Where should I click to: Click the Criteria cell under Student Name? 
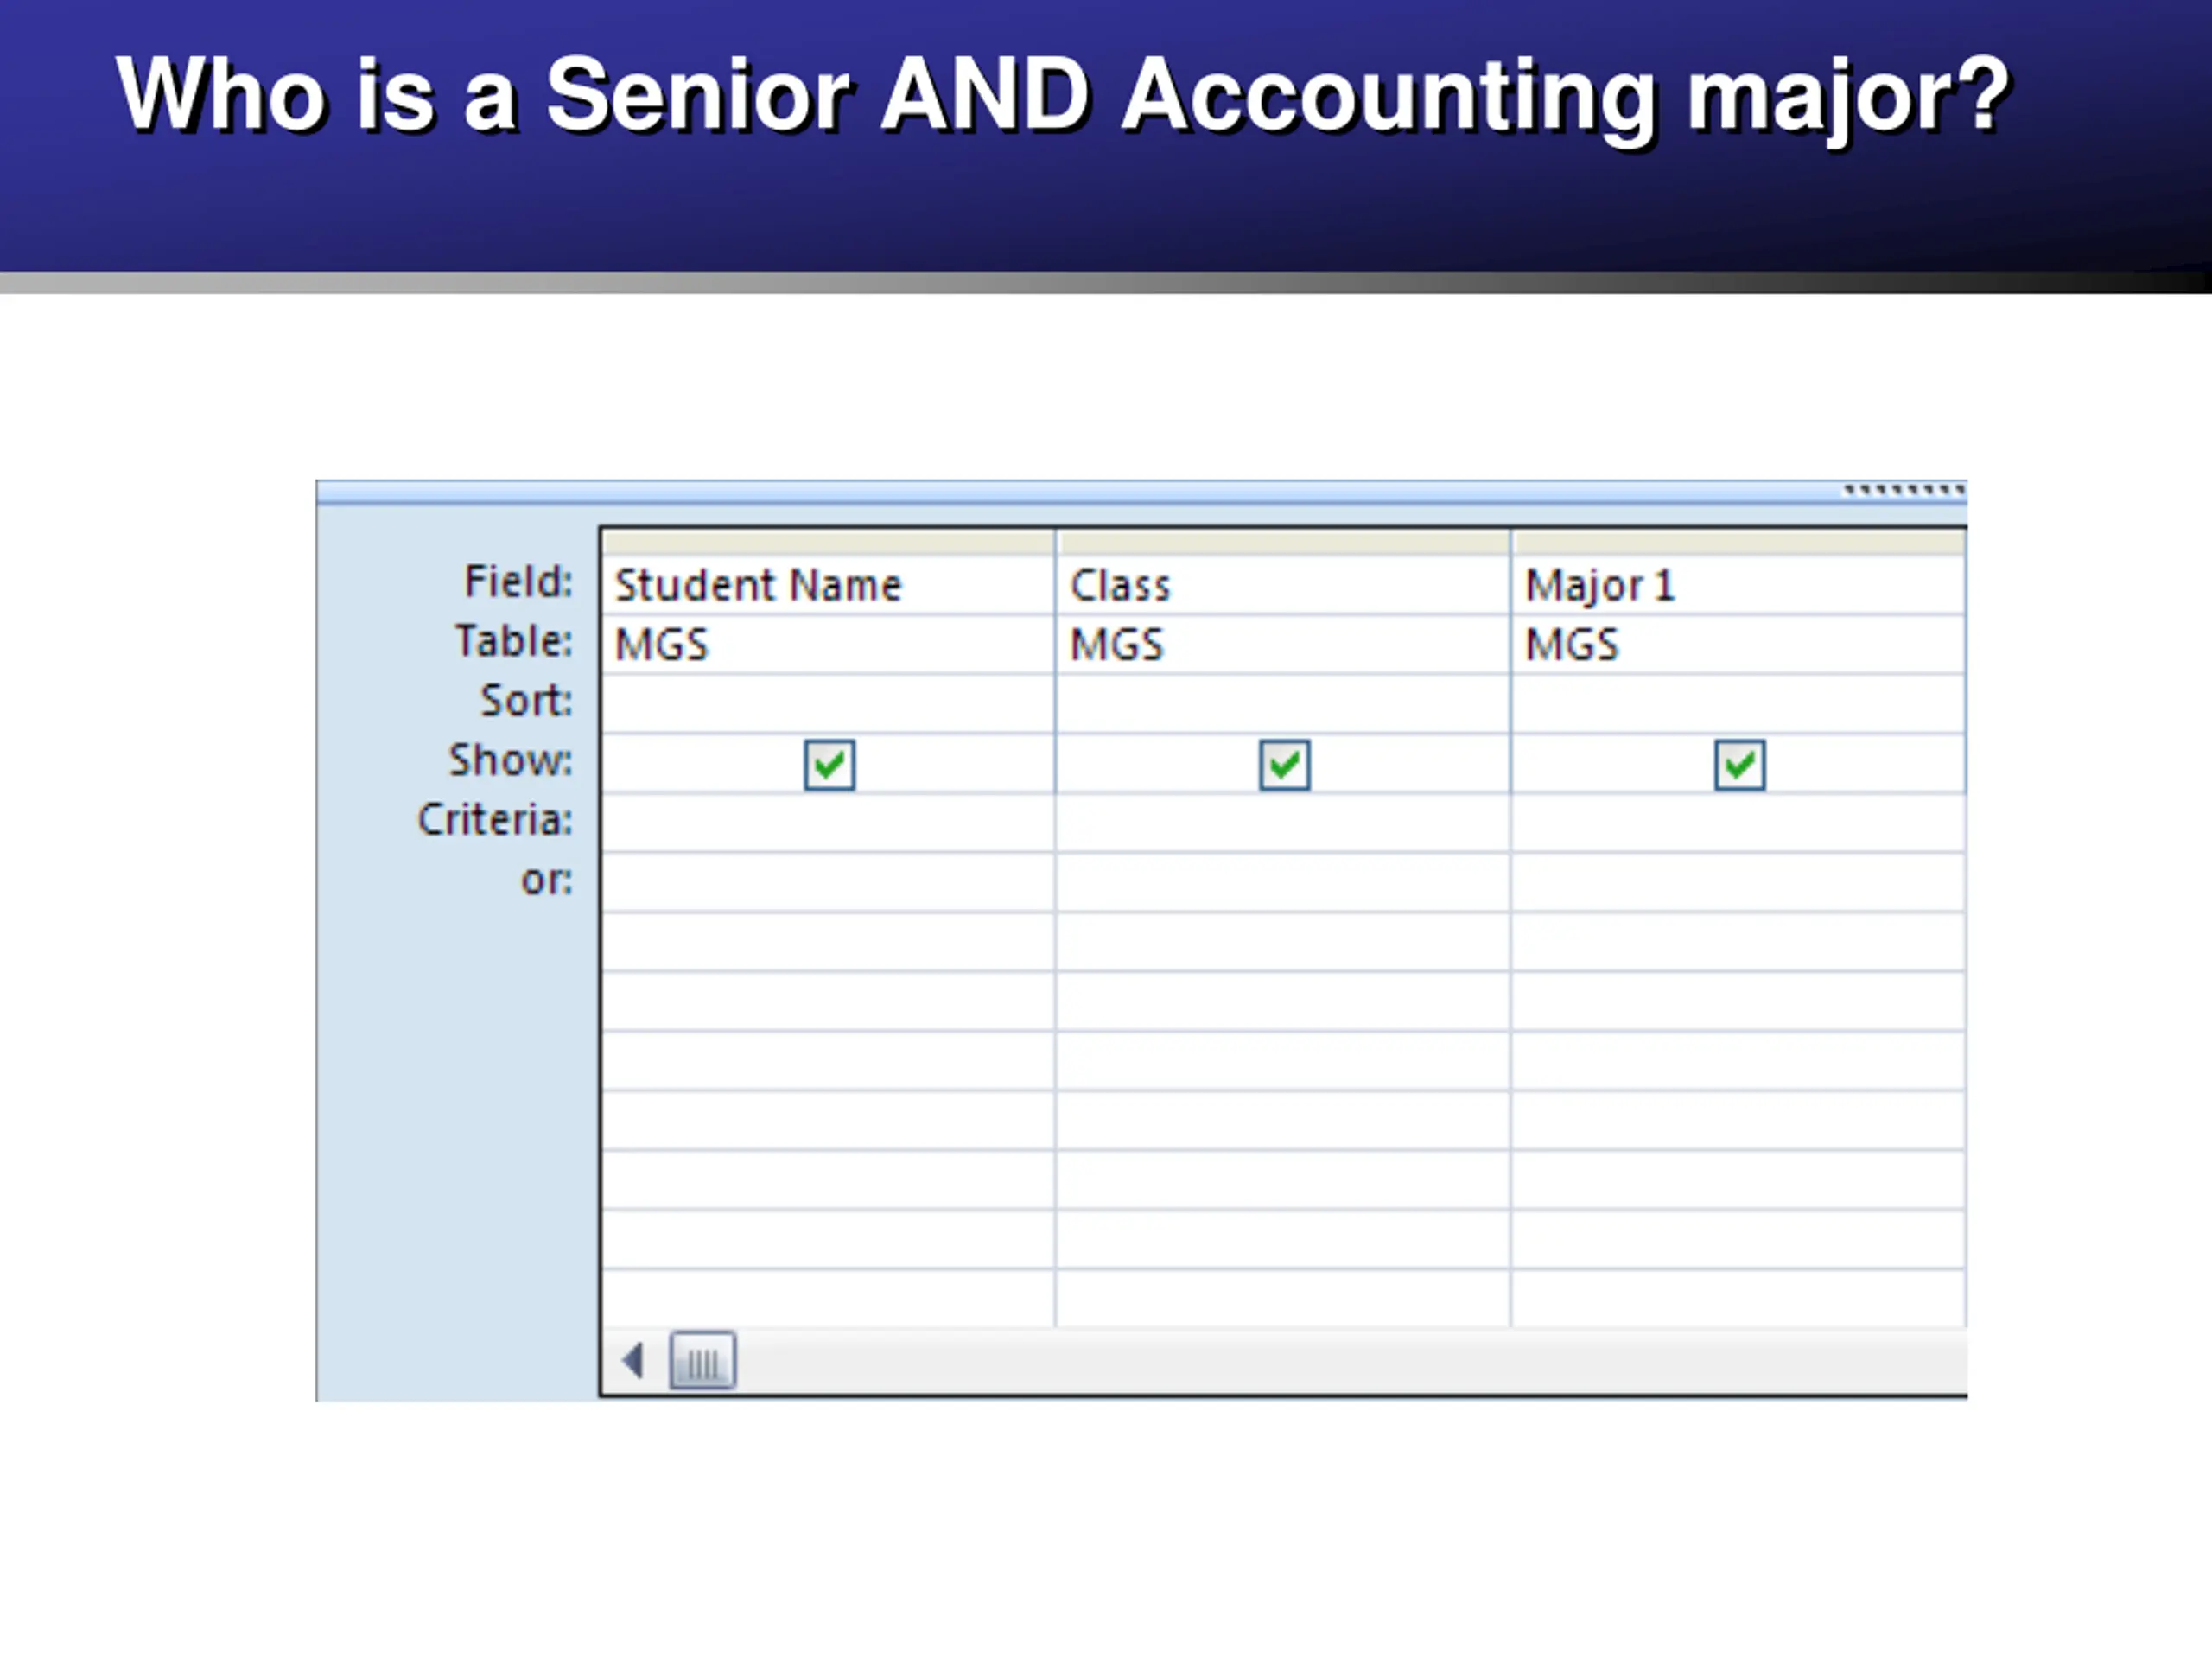point(828,823)
